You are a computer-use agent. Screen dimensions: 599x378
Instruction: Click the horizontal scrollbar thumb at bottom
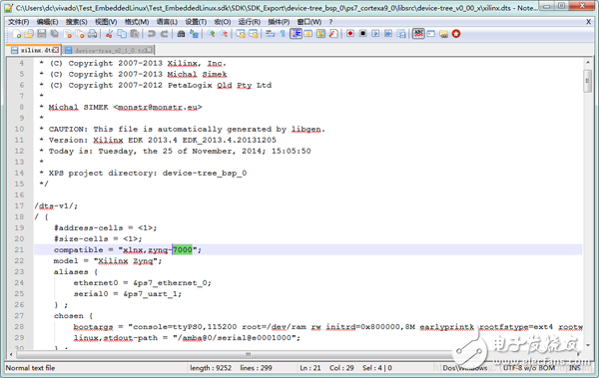tap(248, 355)
